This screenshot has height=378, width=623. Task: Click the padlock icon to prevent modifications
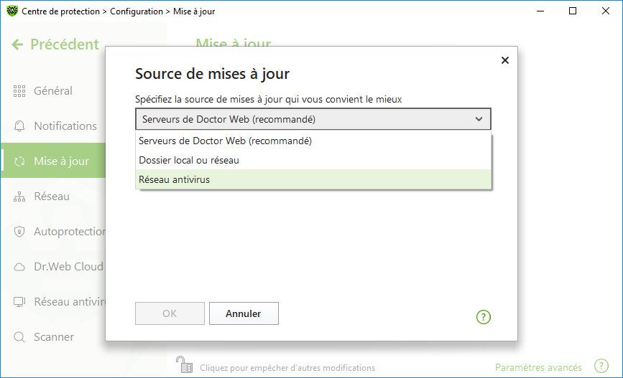pyautogui.click(x=184, y=364)
